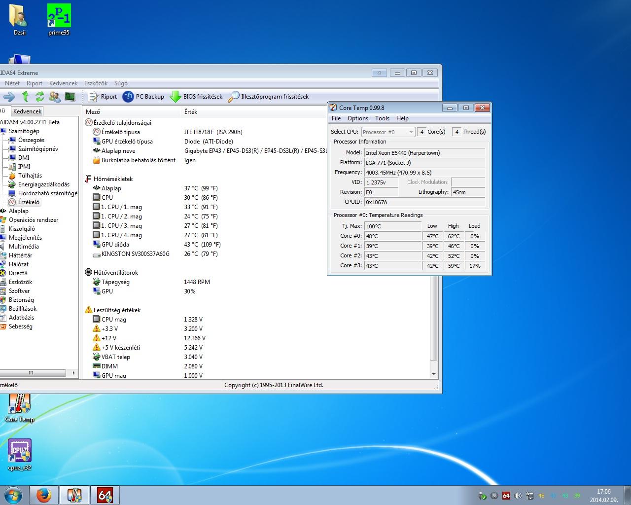The height and width of the screenshot is (505, 631).
Task: Click the blue Forward arrow toolbar icon
Action: (x=9, y=97)
